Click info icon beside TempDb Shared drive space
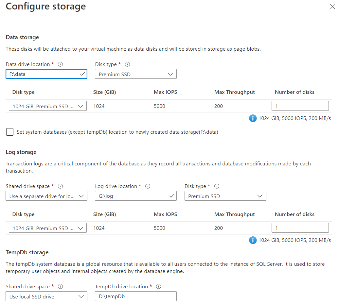The width and height of the screenshot is (339, 304). click(x=60, y=287)
